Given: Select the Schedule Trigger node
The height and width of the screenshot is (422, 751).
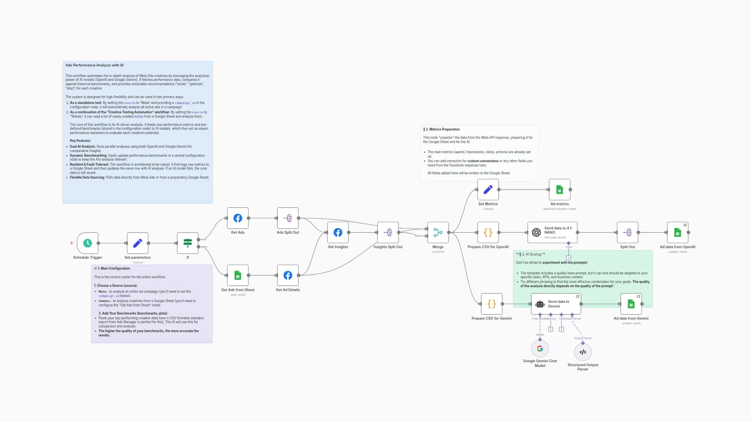Looking at the screenshot, I should pyautogui.click(x=87, y=243).
